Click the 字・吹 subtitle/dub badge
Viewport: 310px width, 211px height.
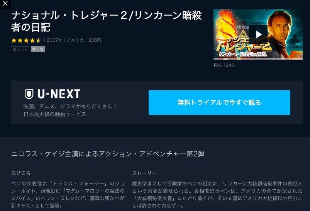38,49
